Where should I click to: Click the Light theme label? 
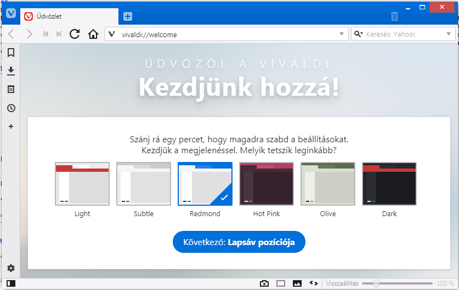(x=82, y=214)
